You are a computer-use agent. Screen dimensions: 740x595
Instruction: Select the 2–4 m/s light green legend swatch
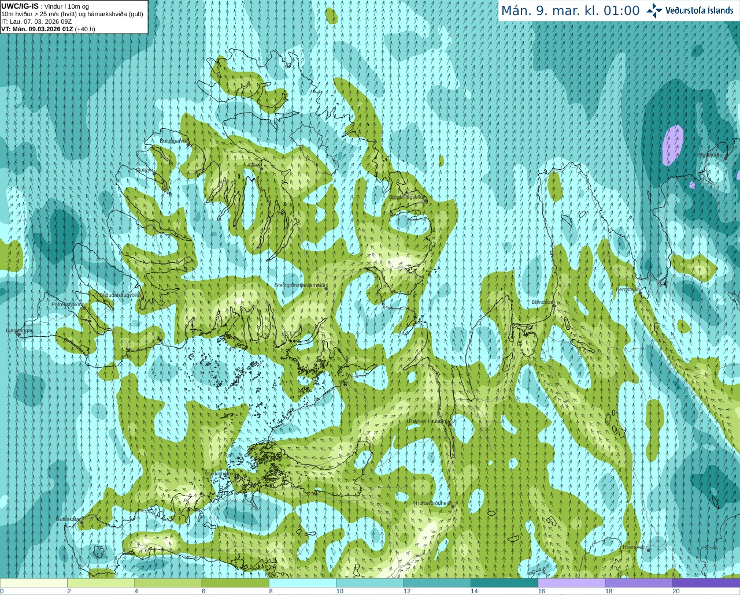pyautogui.click(x=101, y=583)
